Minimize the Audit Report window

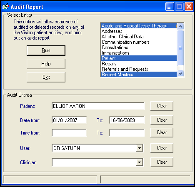point(170,7)
